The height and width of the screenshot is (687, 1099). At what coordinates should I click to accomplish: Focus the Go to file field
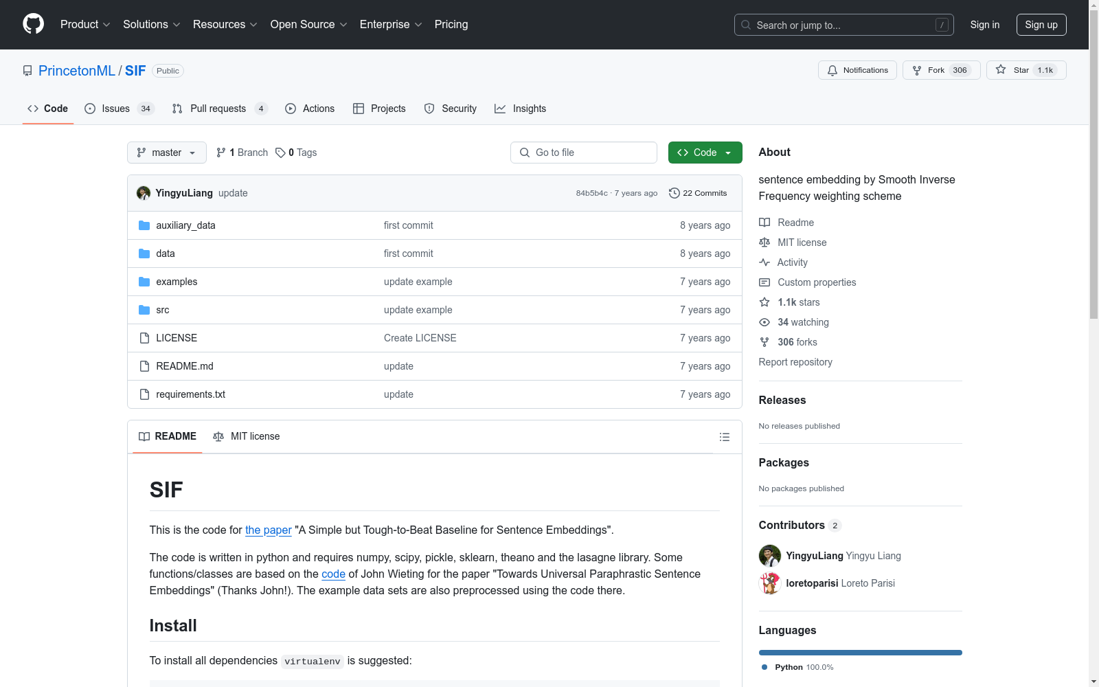pos(584,153)
